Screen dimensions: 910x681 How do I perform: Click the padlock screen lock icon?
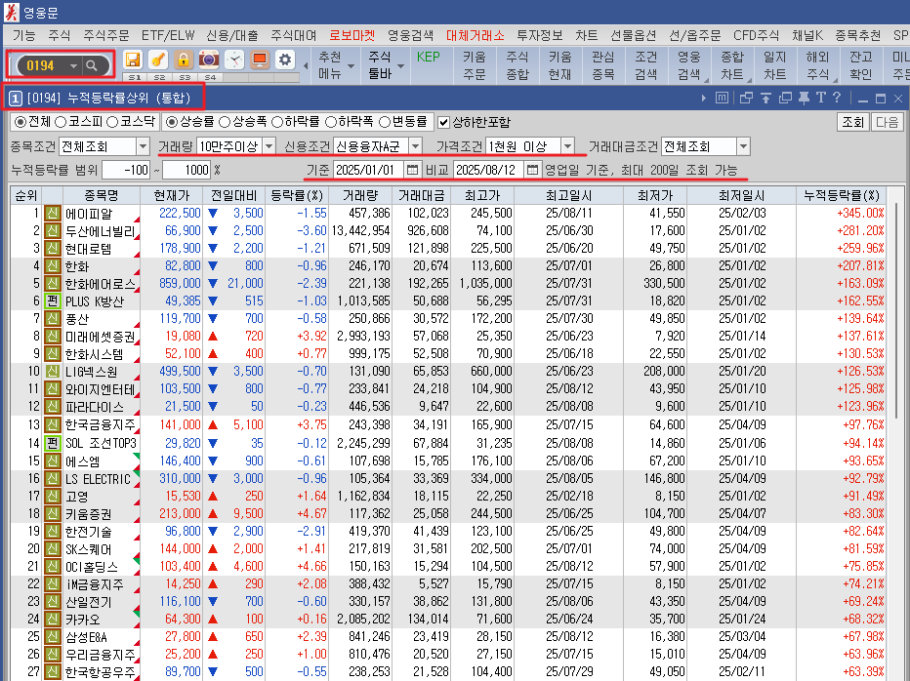pyautogui.click(x=184, y=60)
